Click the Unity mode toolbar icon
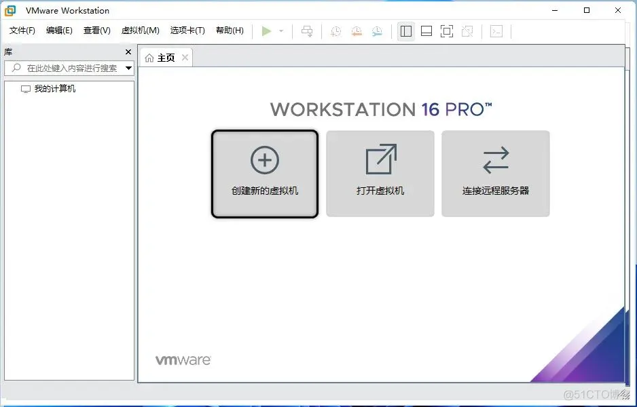Image resolution: width=637 pixels, height=407 pixels. point(467,31)
